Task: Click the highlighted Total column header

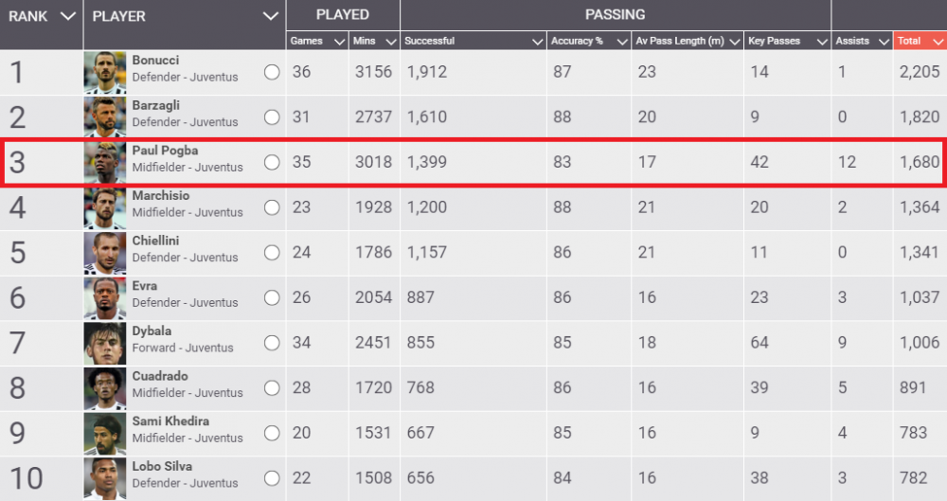Action: pyautogui.click(x=919, y=42)
